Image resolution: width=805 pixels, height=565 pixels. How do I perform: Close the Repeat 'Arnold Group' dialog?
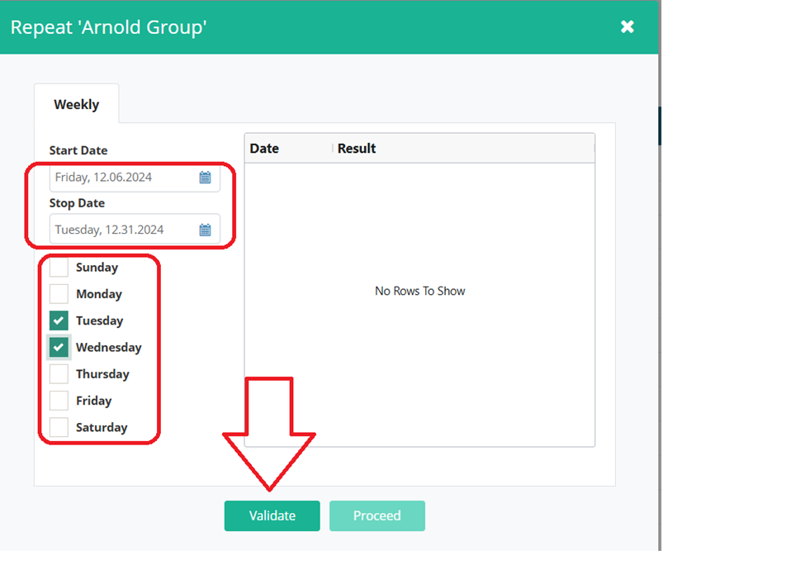point(627,26)
